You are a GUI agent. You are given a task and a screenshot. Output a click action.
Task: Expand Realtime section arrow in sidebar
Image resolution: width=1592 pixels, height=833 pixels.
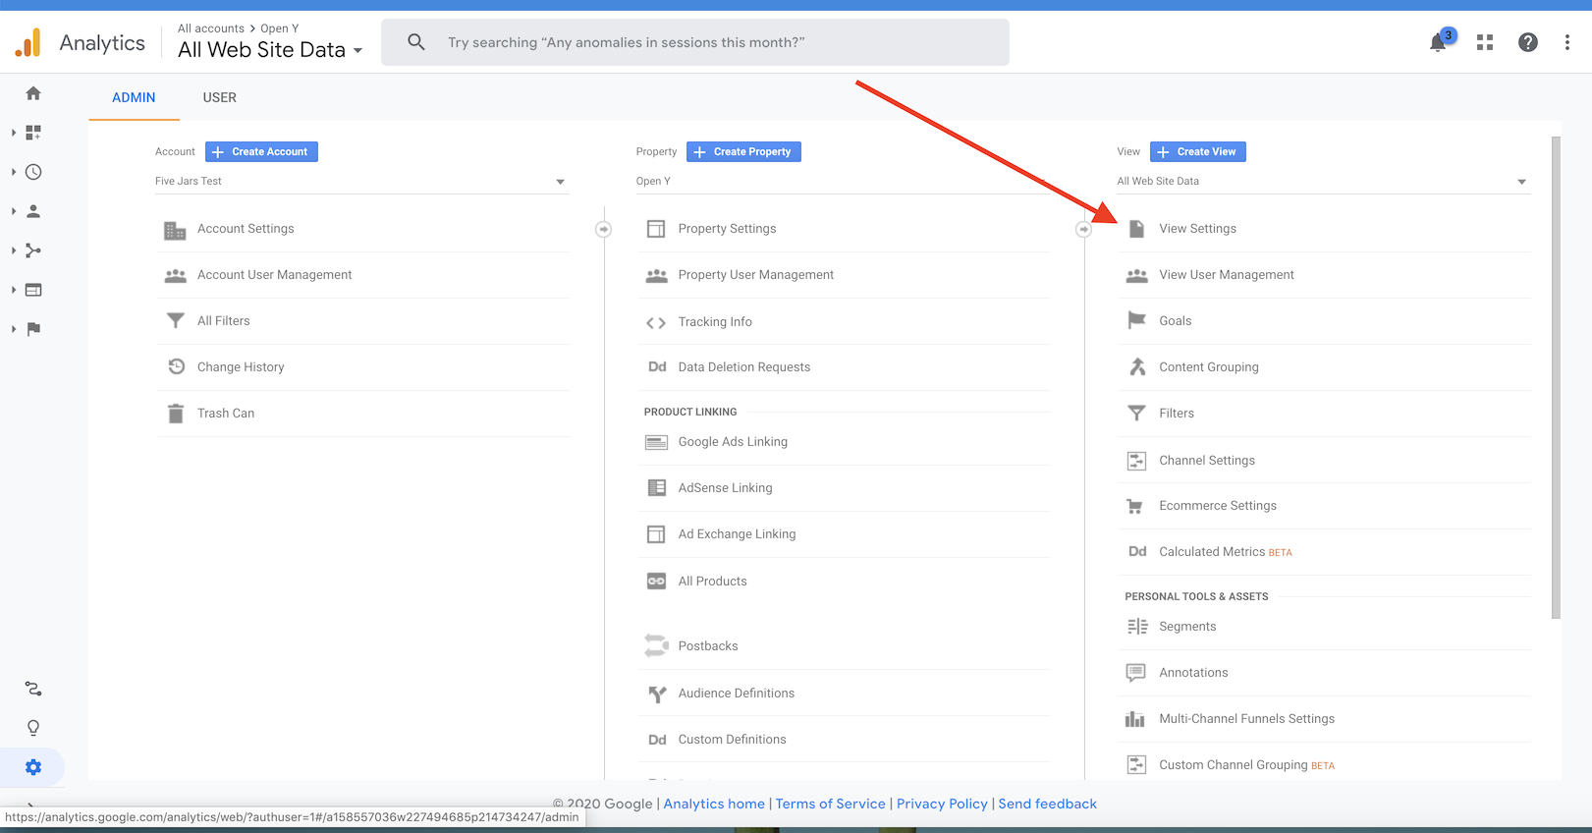[14, 172]
